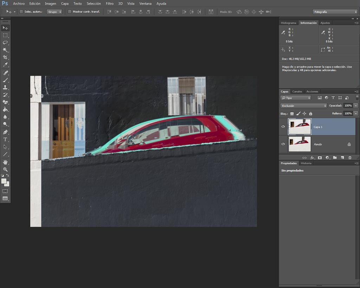Activate the Crop tool
Image resolution: width=360 pixels, height=288 pixels.
coord(5,57)
